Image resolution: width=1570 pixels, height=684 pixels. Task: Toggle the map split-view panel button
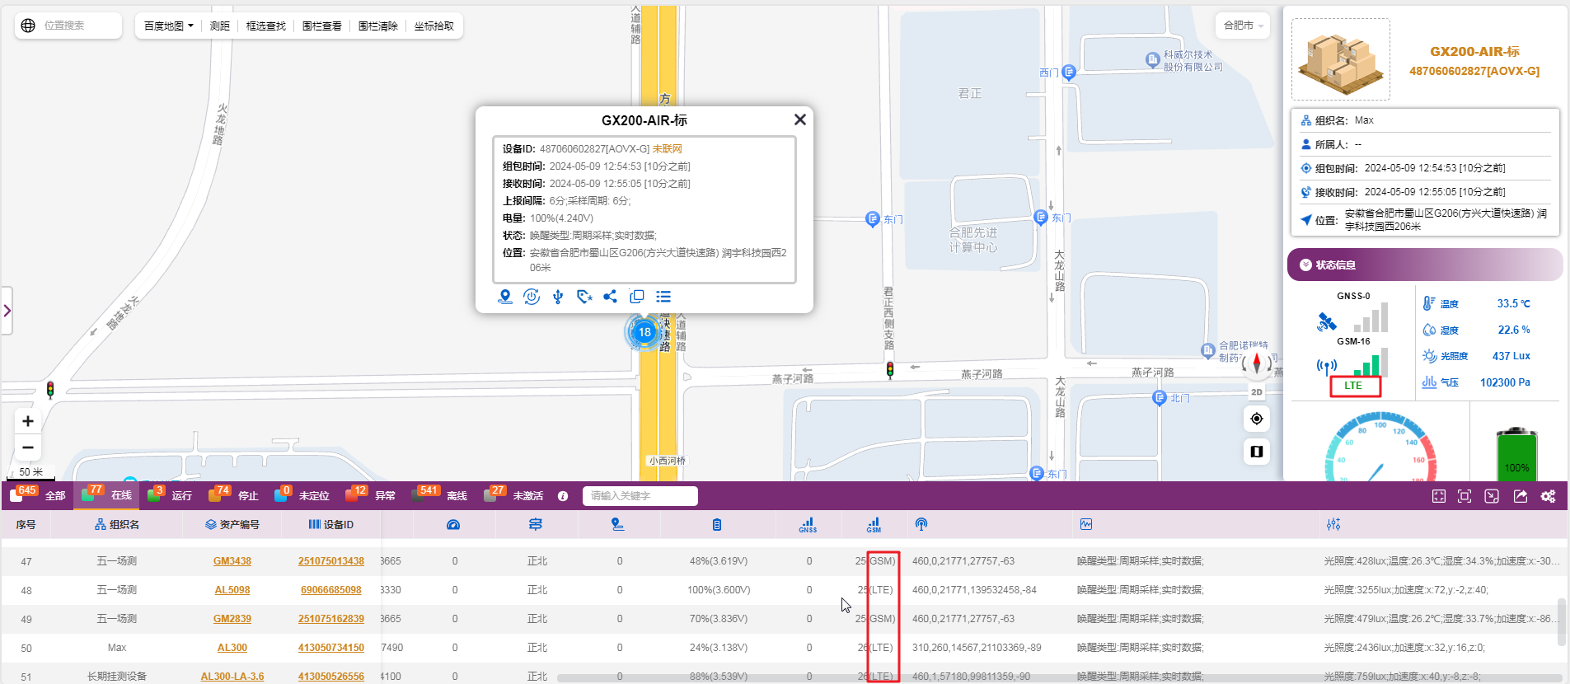pos(1257,452)
